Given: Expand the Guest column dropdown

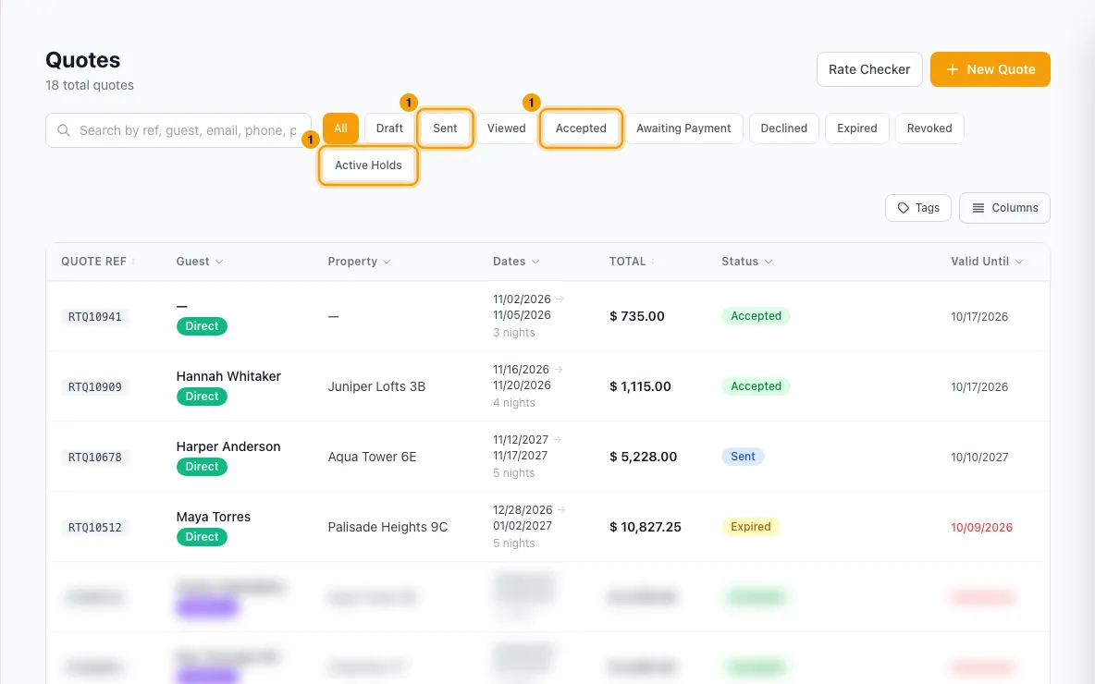Looking at the screenshot, I should click(219, 262).
